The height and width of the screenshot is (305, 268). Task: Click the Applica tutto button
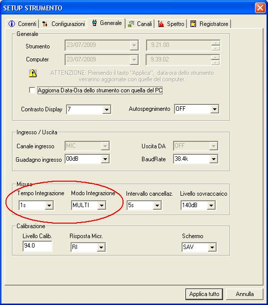click(x=204, y=294)
